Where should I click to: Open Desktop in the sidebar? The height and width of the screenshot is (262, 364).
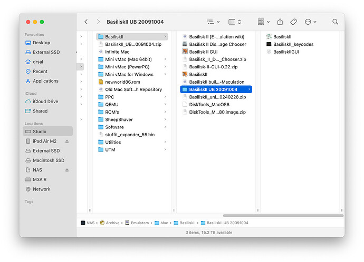[47, 43]
